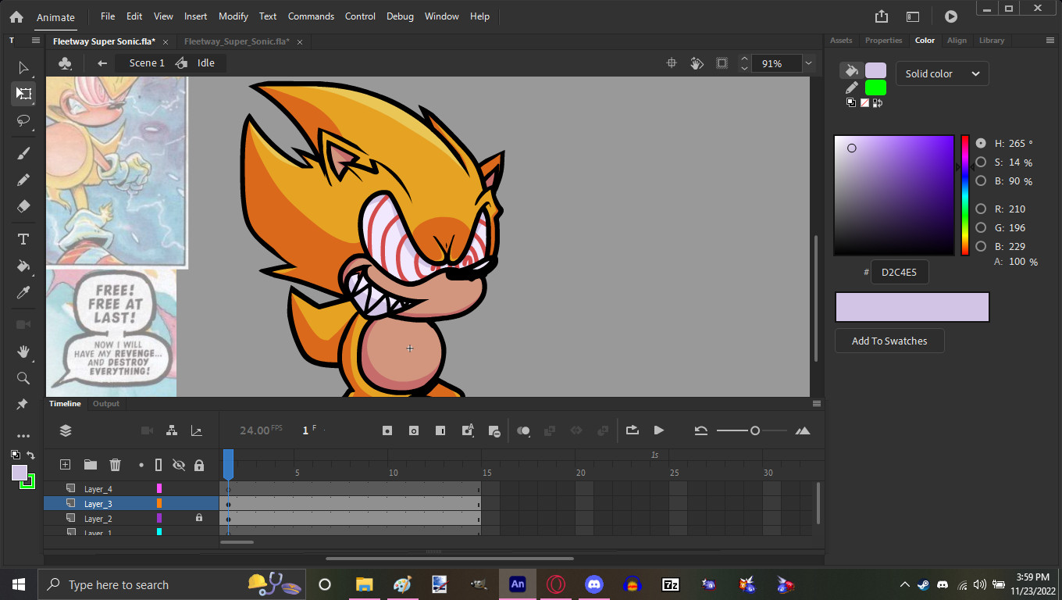Image resolution: width=1062 pixels, height=600 pixels.
Task: Open the workspace switcher icon
Action: 913,16
